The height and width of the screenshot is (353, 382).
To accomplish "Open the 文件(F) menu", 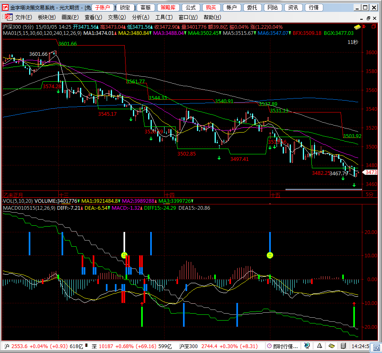I will pyautogui.click(x=23, y=17).
